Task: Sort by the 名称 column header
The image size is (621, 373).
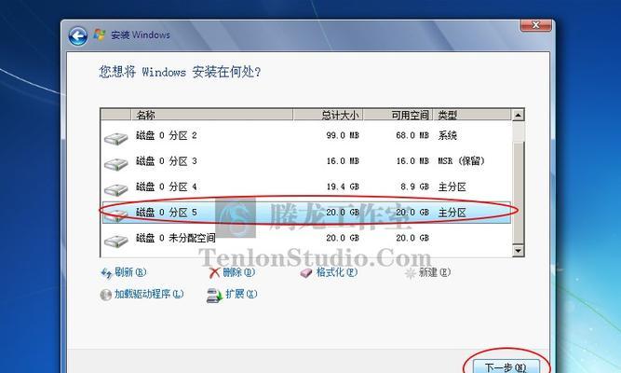Action: (x=212, y=115)
